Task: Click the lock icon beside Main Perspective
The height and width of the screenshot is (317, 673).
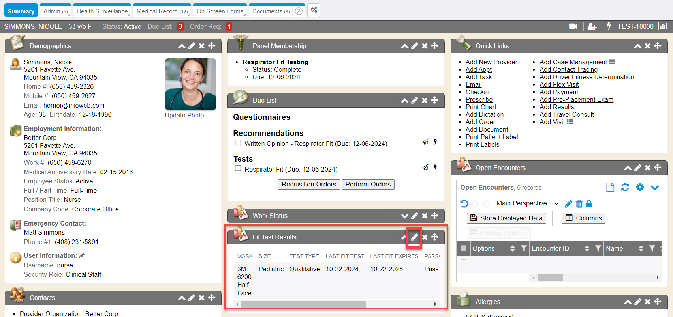Action: coord(589,203)
